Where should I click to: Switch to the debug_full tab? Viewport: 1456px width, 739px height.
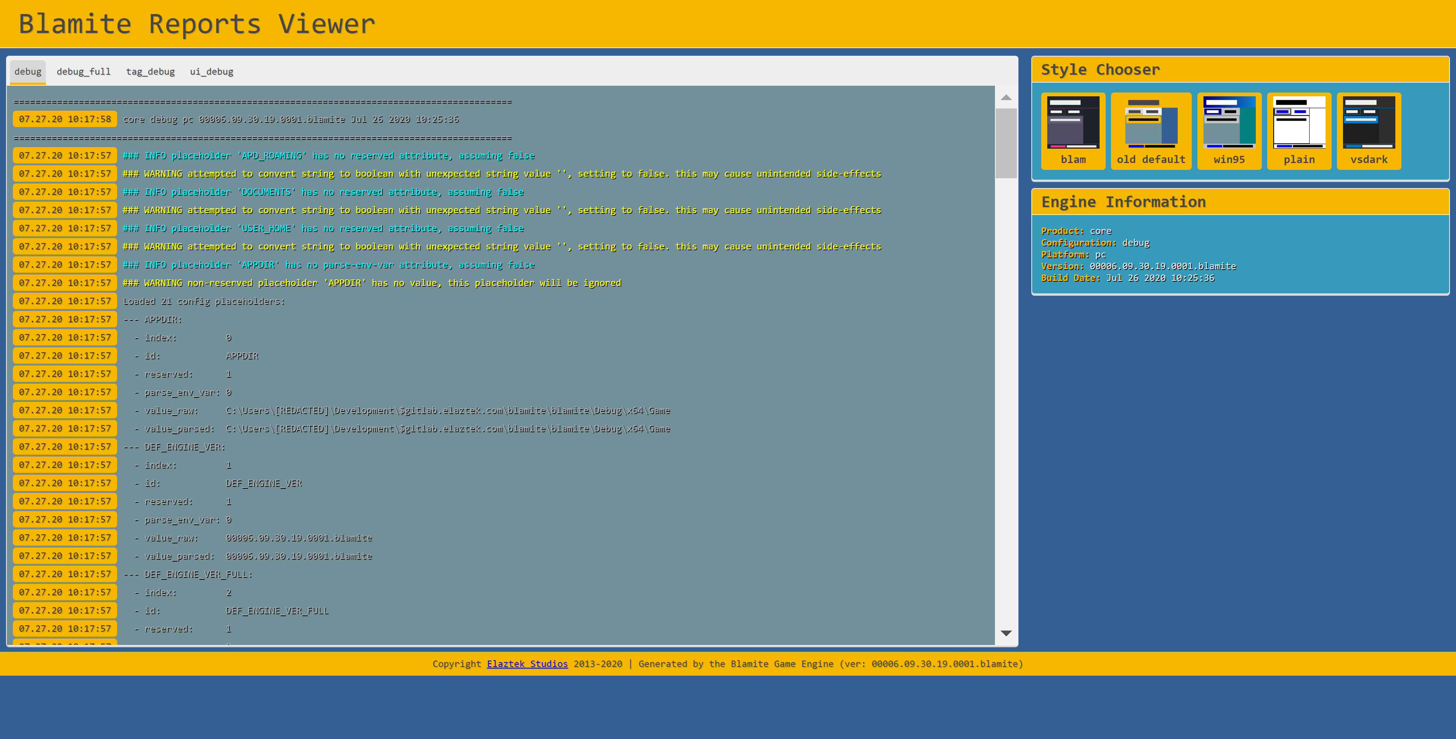pyautogui.click(x=84, y=72)
